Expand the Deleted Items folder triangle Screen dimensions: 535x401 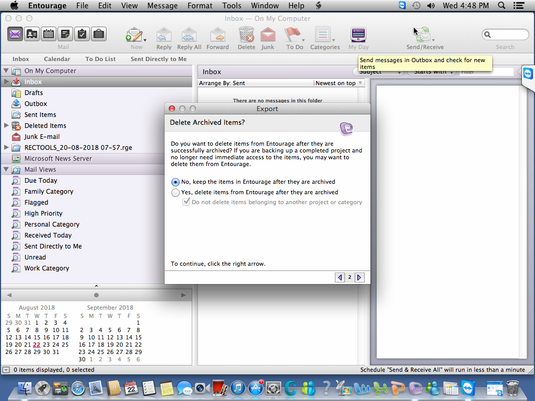coord(6,125)
